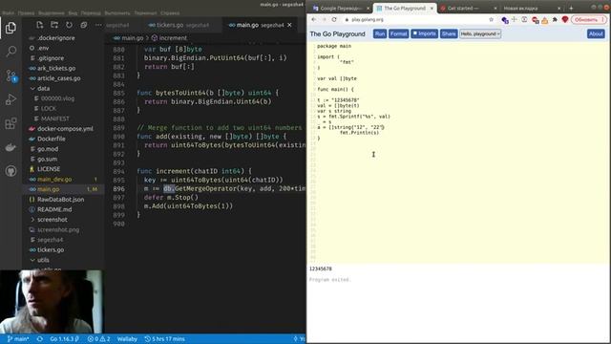Close the main.go editor tab
This screenshot has width=611, height=344.
289,25
